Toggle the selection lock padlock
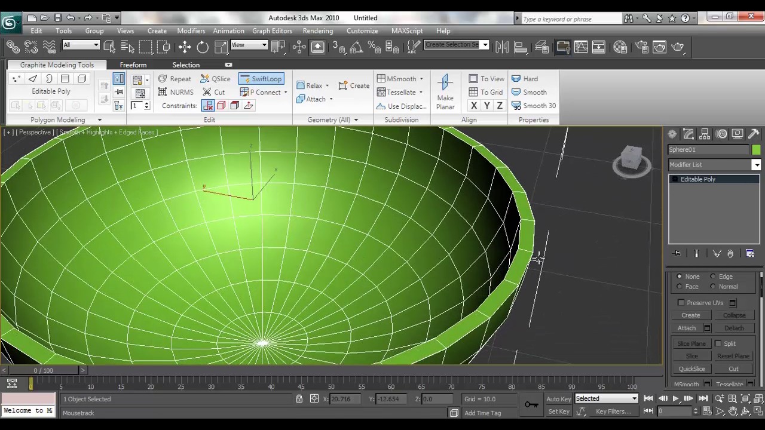 [x=299, y=399]
